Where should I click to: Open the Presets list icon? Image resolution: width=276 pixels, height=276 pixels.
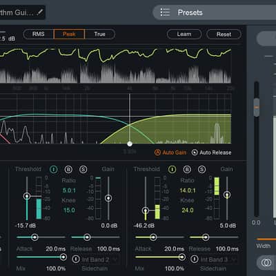[x=165, y=12]
